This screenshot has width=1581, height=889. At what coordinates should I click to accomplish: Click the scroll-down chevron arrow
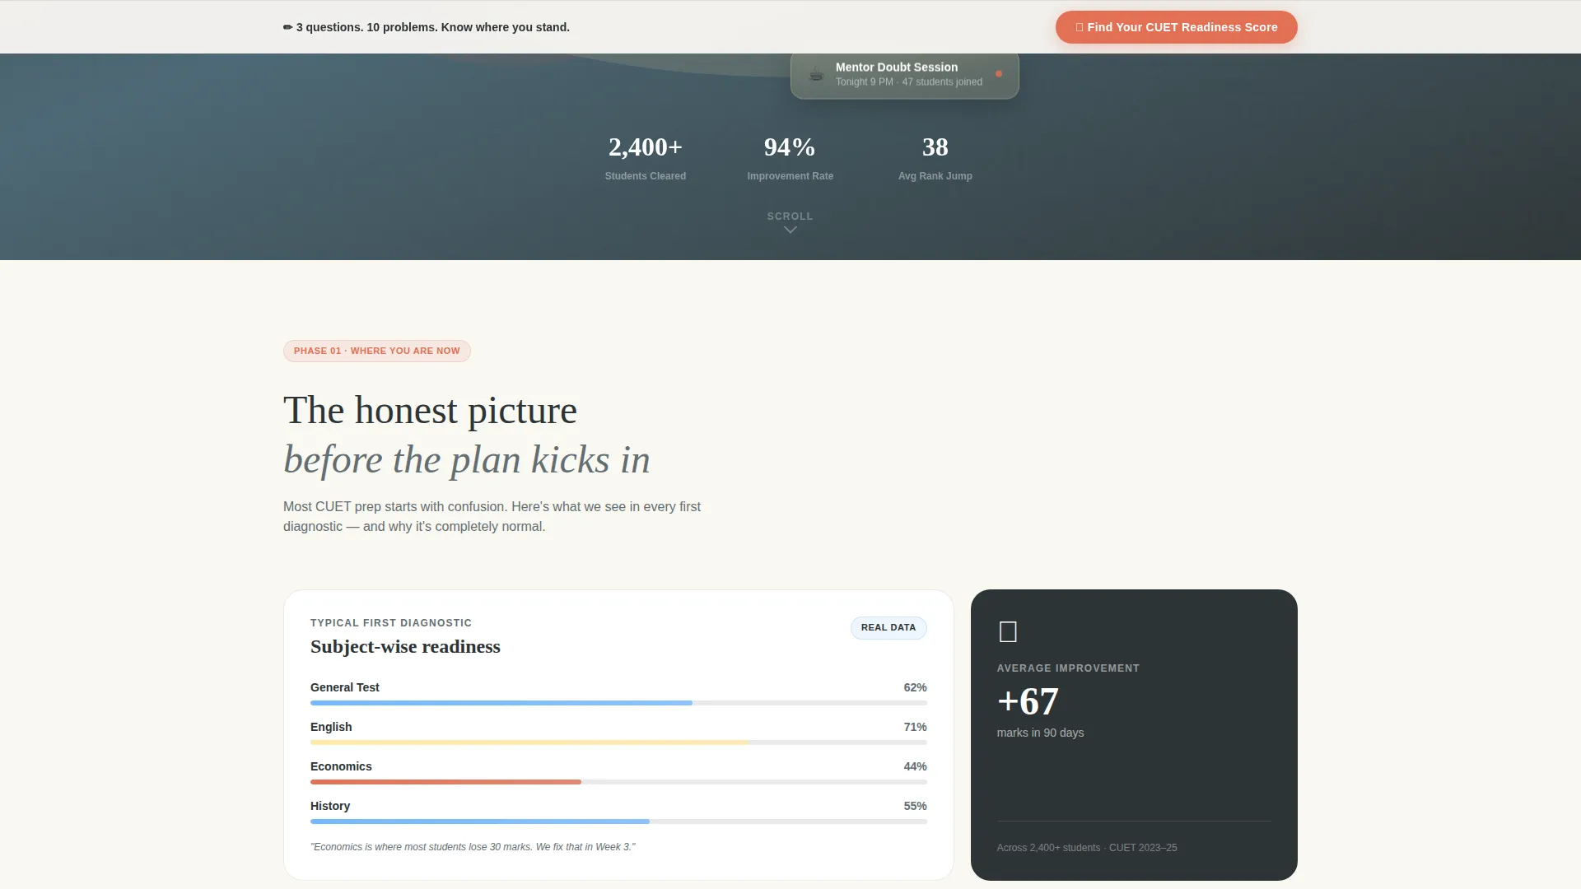(790, 230)
